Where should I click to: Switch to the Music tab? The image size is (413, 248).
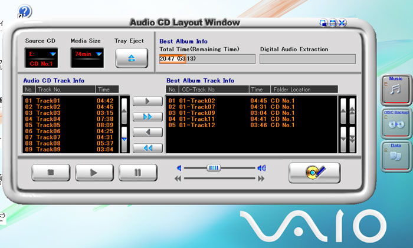(395, 88)
